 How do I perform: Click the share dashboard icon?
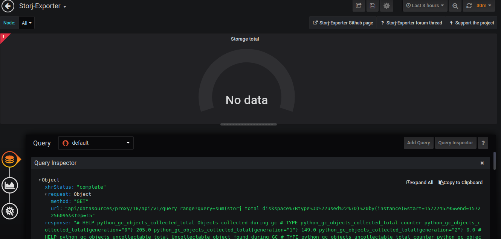point(359,6)
